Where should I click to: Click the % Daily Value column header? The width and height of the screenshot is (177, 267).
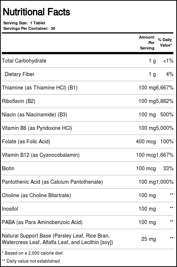[x=165, y=43]
